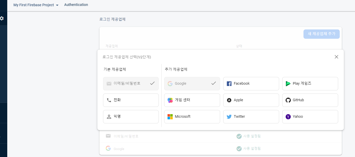Click the project selector dropdown arrow
This screenshot has width=355, height=157.
(x=57, y=5)
